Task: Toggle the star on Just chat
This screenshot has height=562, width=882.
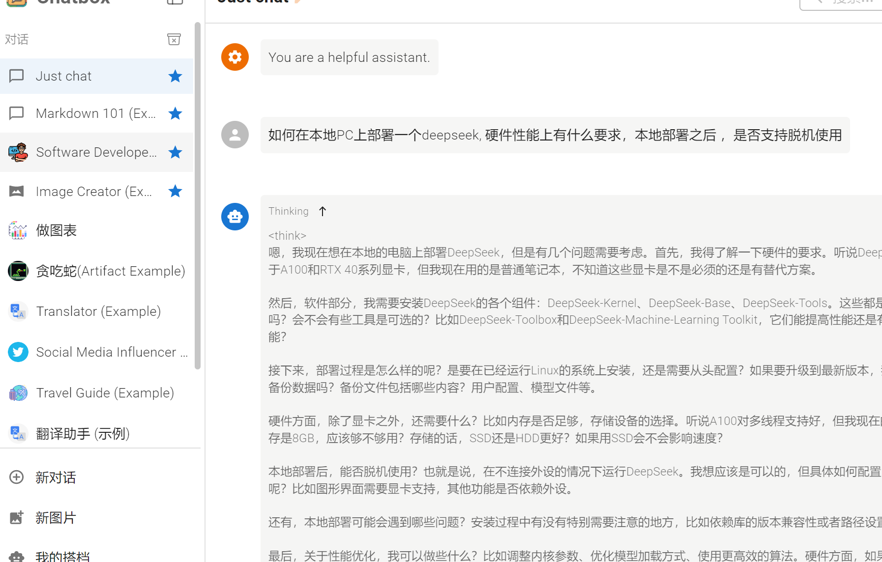Action: click(x=175, y=76)
